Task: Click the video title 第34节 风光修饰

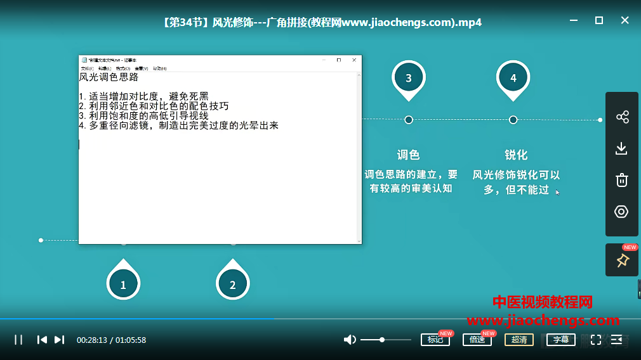Action: click(x=322, y=22)
